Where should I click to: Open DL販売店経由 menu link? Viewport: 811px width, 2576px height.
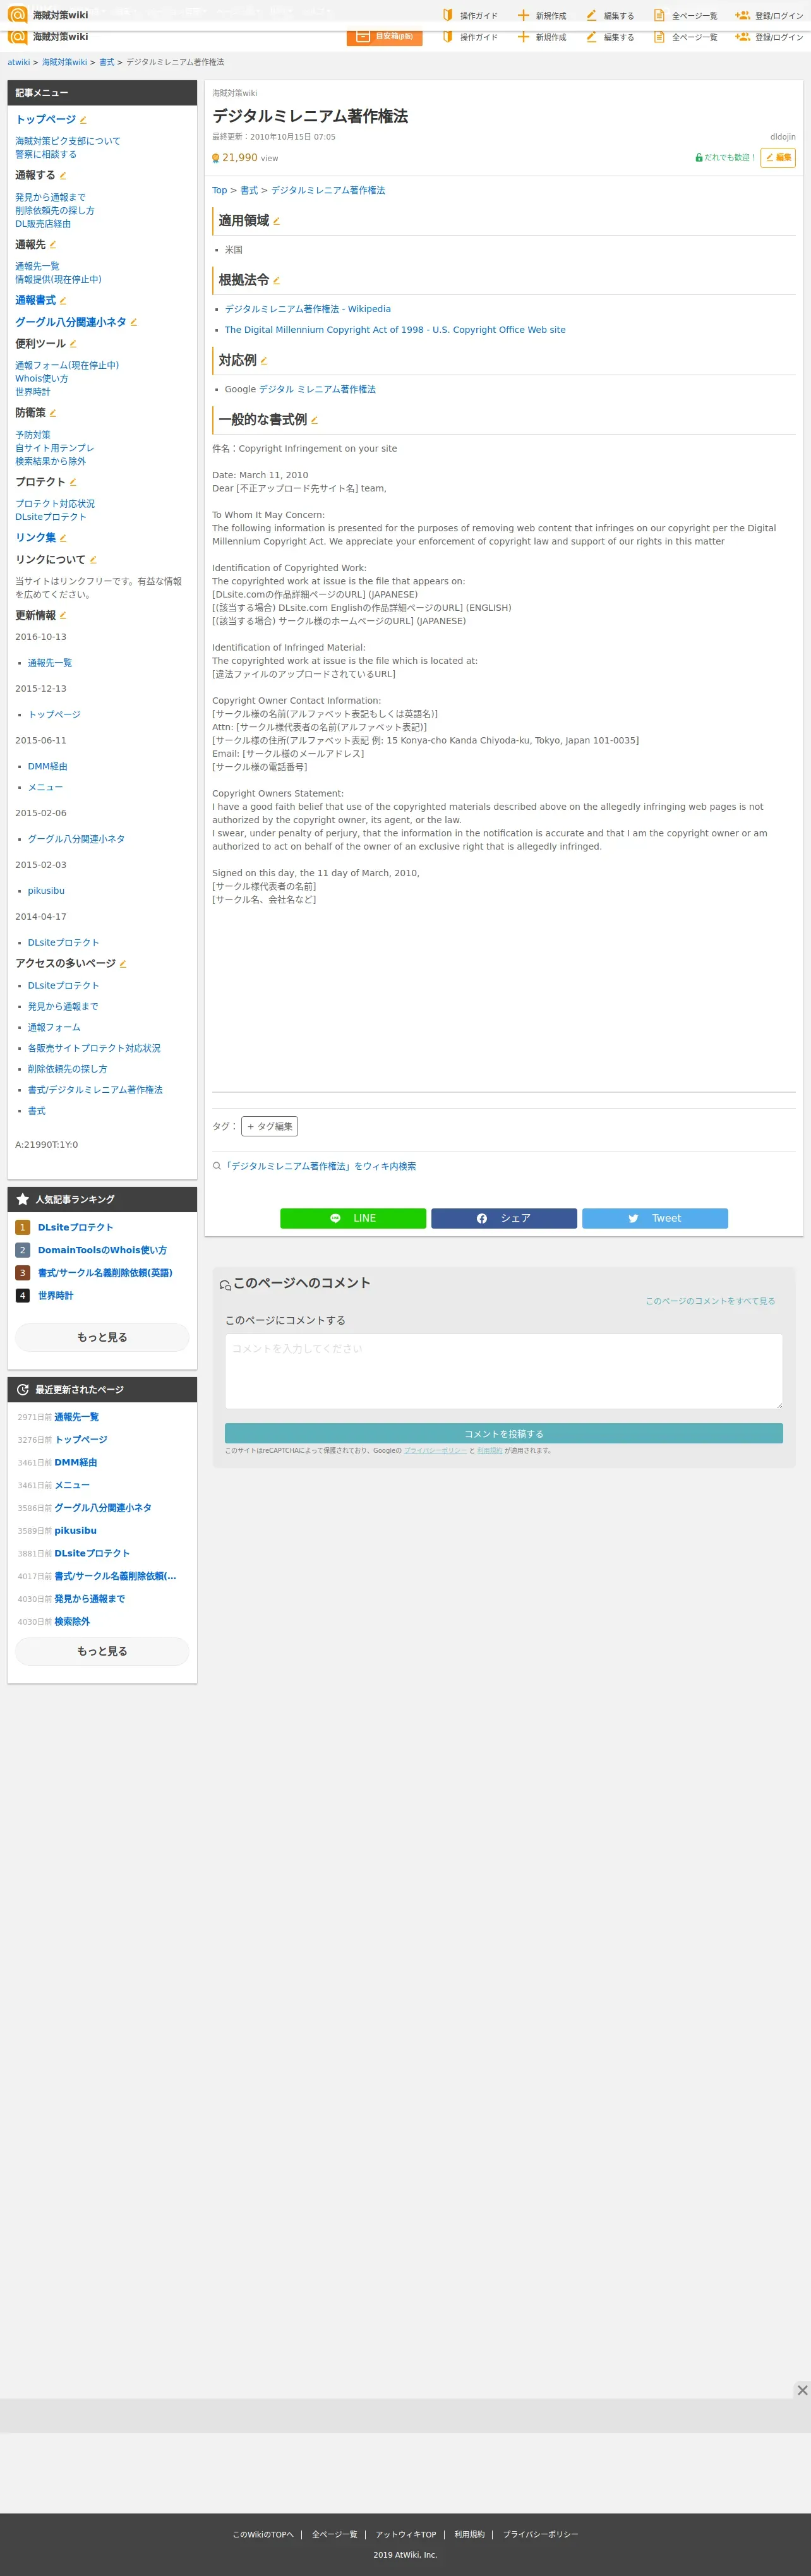tap(43, 224)
